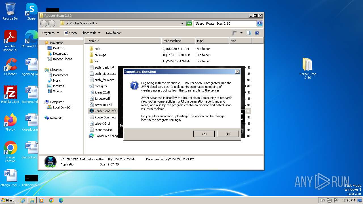This screenshot has height=204, width=363.
Task: Sort files by the Size column
Action: [x=240, y=41]
